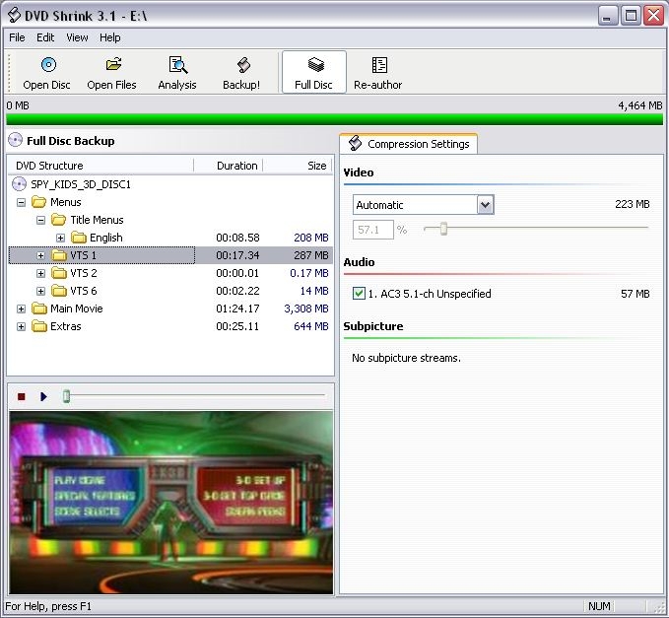Click the VTS 6 folder icon
Image resolution: width=669 pixels, height=618 pixels.
click(59, 291)
